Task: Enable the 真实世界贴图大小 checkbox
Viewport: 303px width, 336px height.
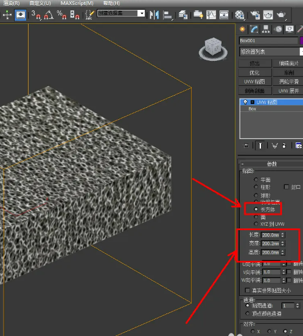Action: tap(248, 290)
